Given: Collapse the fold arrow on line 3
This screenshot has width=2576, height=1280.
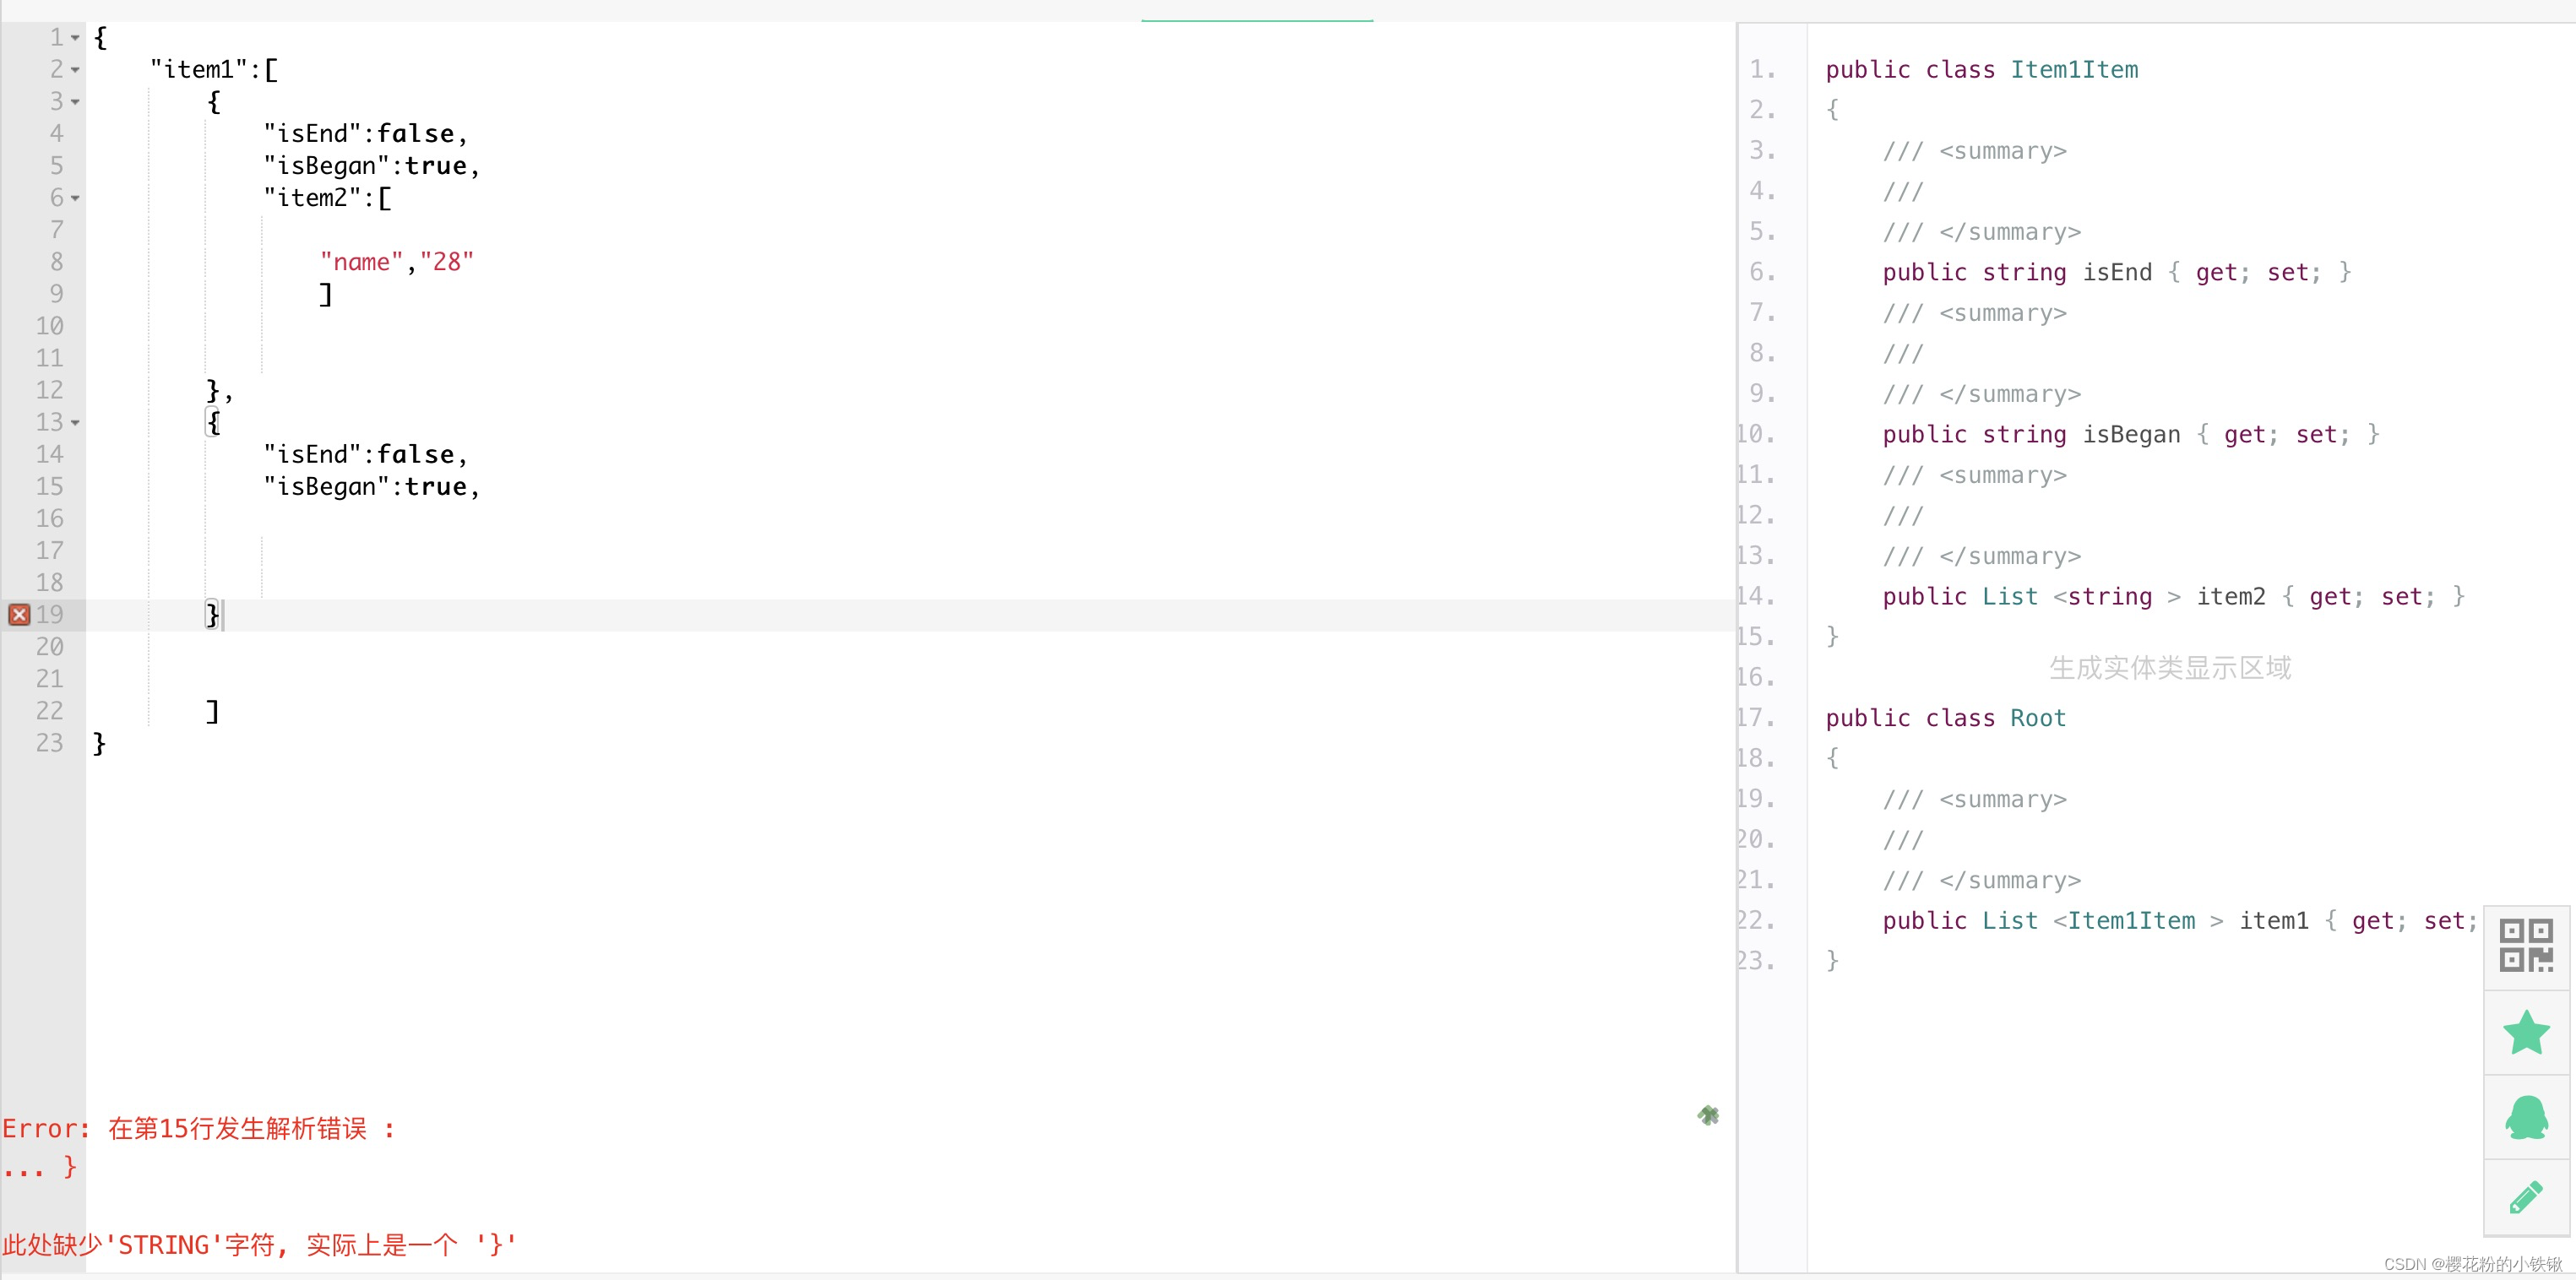Looking at the screenshot, I should pyautogui.click(x=75, y=102).
